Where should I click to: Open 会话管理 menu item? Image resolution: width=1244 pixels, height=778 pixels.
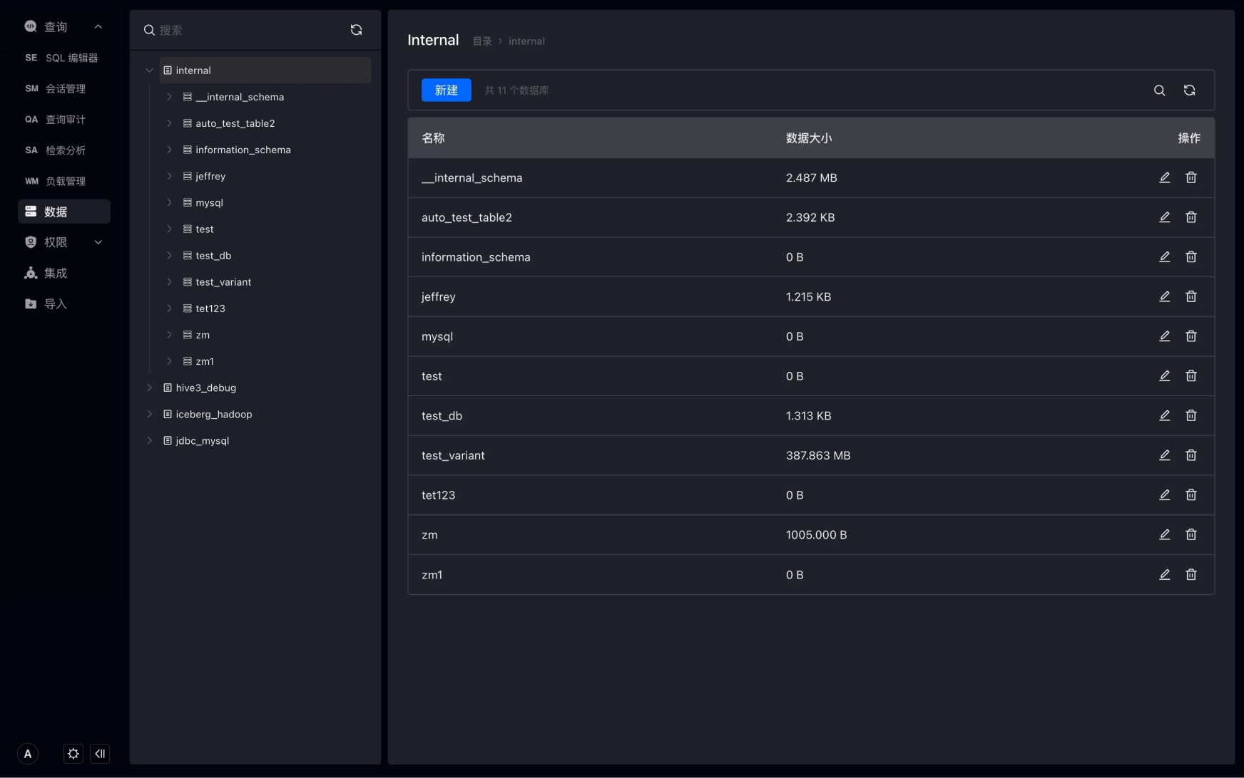64,88
